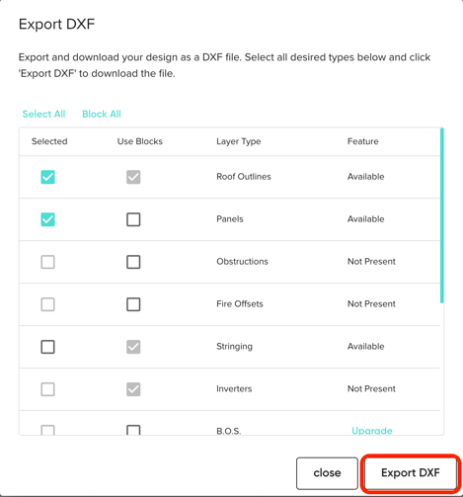Uncheck Selected for Panels layer
Viewport: 463px width, 497px height.
pyautogui.click(x=47, y=219)
